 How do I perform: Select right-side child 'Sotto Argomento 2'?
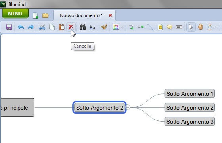pyautogui.click(x=189, y=107)
